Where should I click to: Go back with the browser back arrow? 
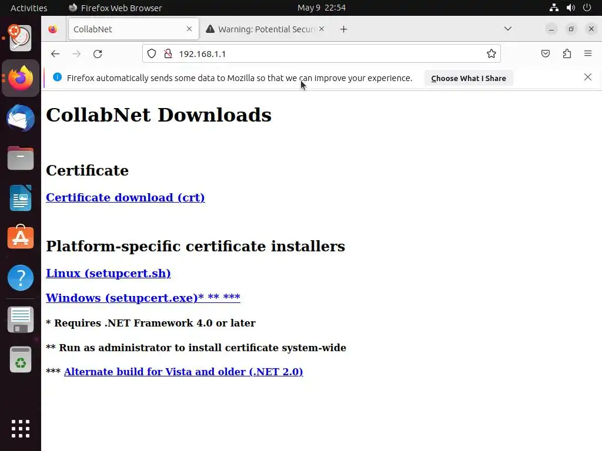point(55,53)
